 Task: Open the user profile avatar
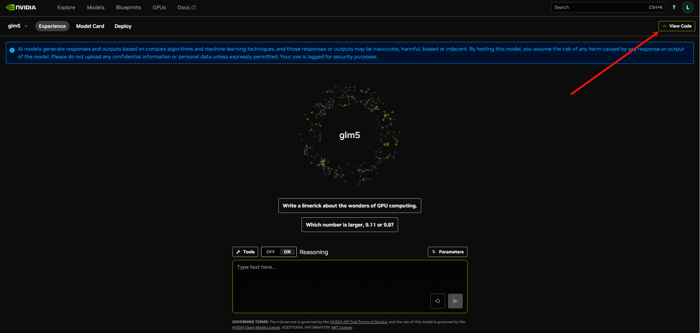click(x=688, y=7)
